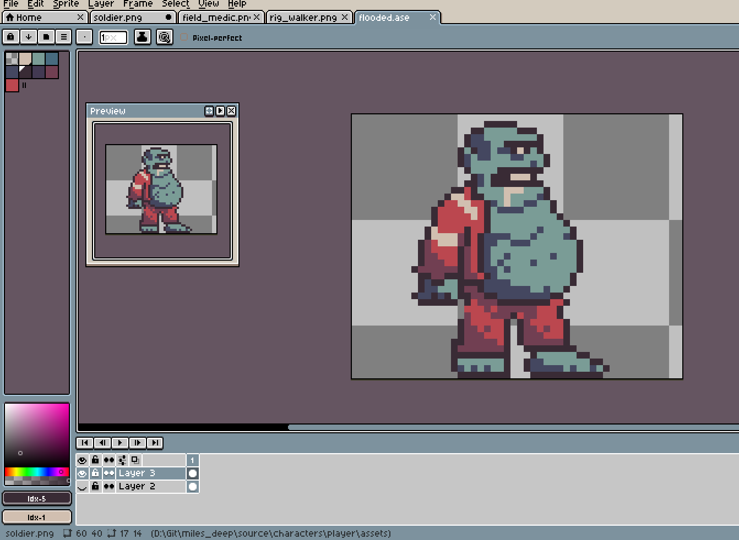
Task: Pick the beige palette swatch
Action: 25,58
